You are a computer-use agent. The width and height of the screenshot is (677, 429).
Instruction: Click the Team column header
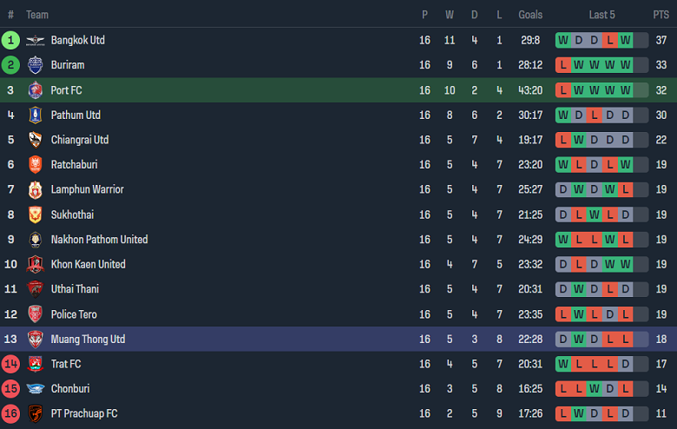[x=37, y=15]
